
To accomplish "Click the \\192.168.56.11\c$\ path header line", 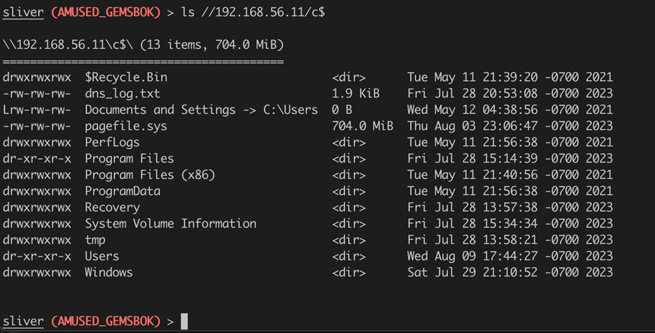I will (143, 45).
